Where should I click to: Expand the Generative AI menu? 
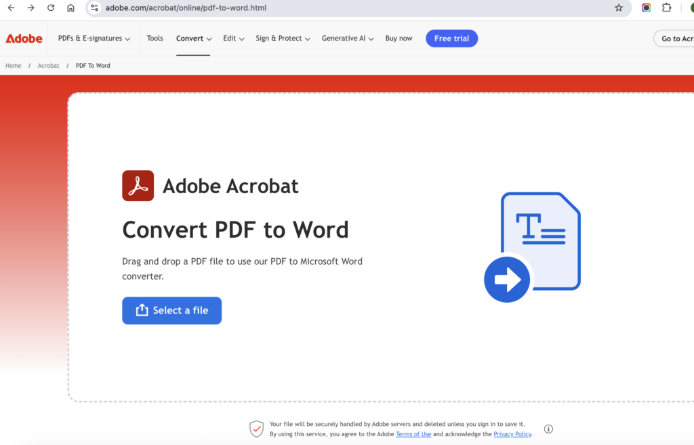(348, 39)
